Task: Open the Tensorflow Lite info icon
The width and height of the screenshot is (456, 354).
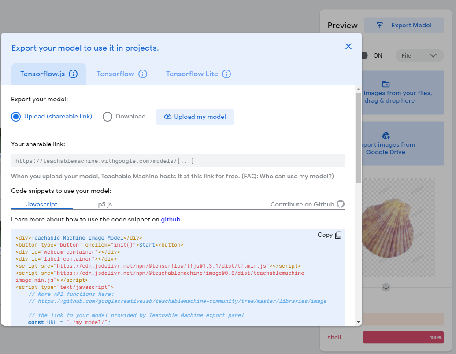Action: pyautogui.click(x=226, y=74)
